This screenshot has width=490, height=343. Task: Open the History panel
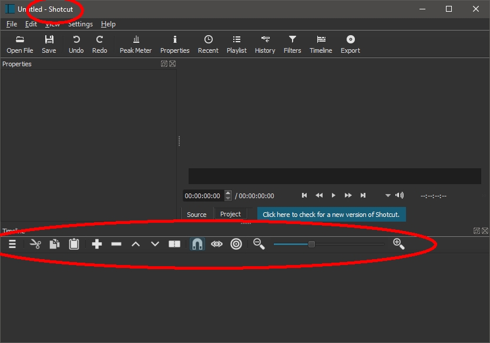265,45
